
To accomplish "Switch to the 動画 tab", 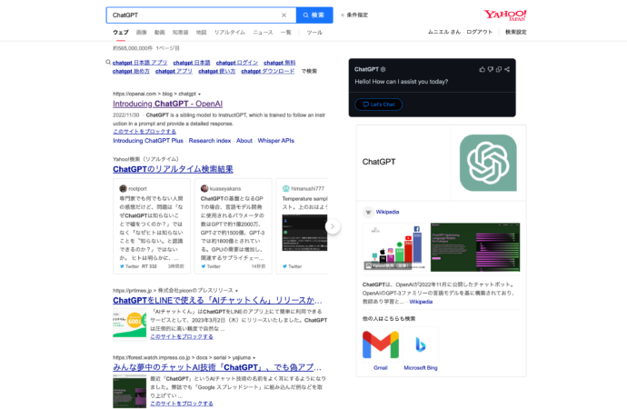I will (x=160, y=33).
